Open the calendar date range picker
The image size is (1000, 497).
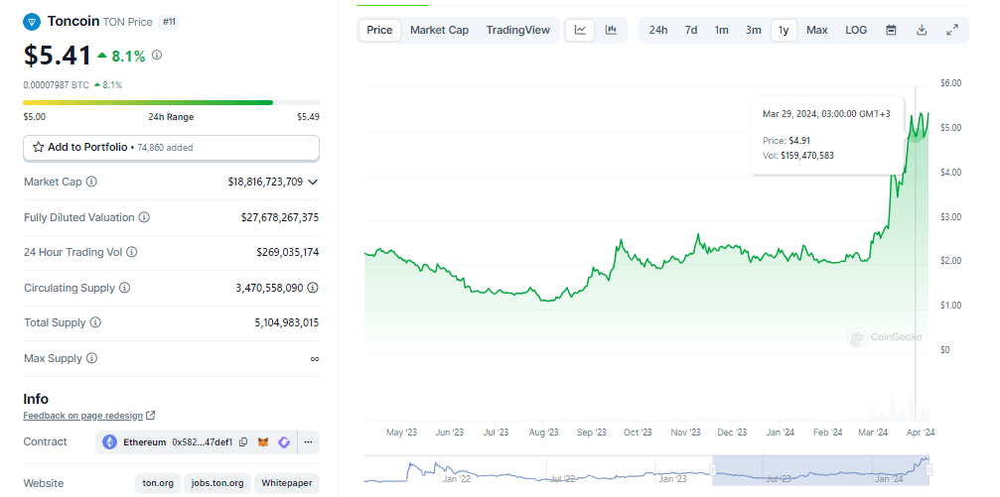pyautogui.click(x=891, y=30)
